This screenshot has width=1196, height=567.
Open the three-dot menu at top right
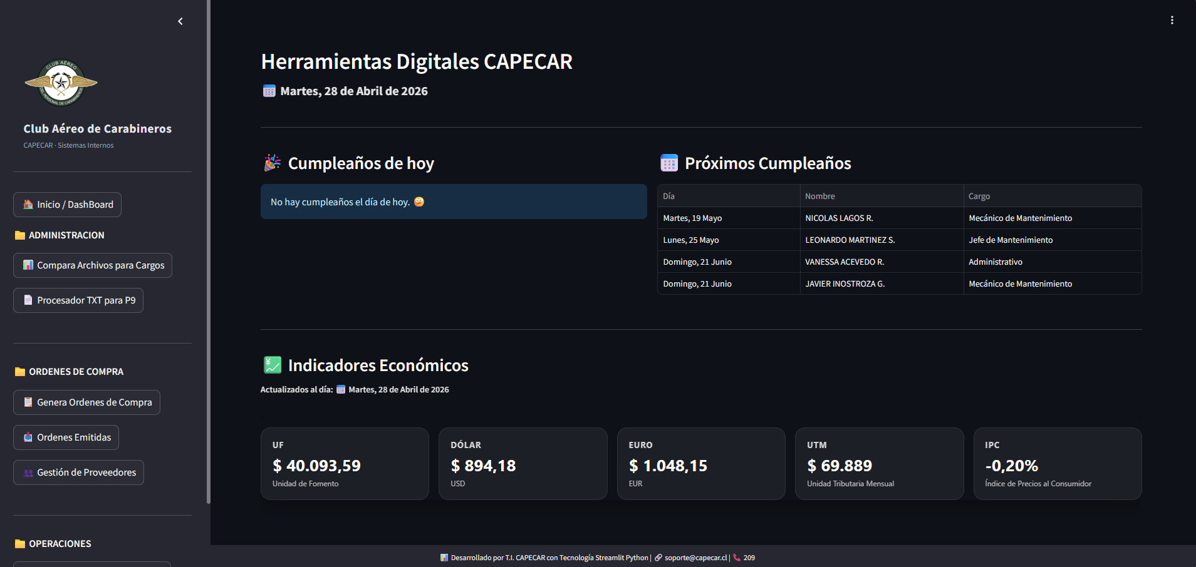tap(1172, 19)
